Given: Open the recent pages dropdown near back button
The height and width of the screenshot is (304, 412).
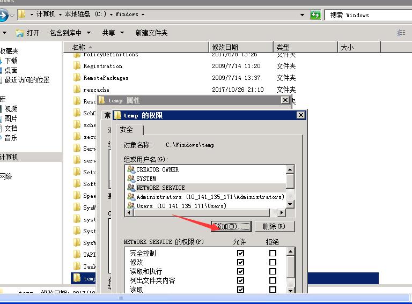Looking at the screenshot, I should [x=12, y=15].
